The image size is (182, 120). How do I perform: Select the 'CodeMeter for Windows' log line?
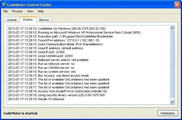coord(57,29)
